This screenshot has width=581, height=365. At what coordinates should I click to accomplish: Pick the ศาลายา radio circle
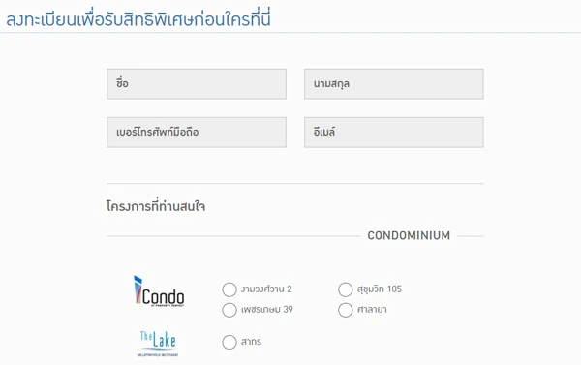click(x=346, y=310)
